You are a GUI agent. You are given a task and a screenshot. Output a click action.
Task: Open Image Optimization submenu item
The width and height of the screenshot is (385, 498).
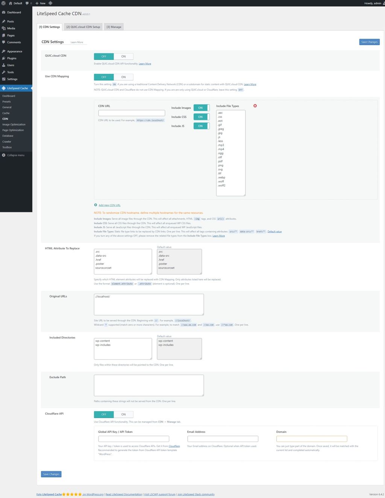14,124
